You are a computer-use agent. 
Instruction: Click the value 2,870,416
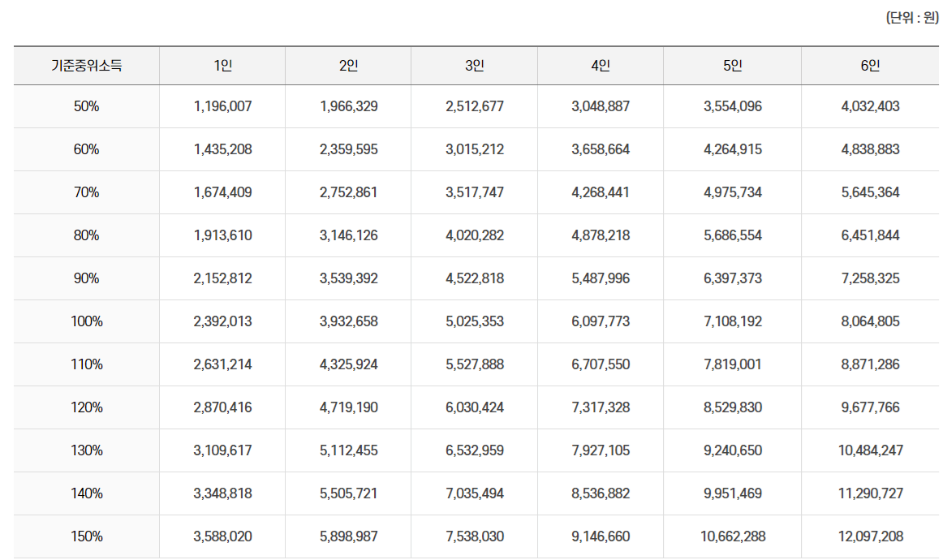(x=222, y=407)
